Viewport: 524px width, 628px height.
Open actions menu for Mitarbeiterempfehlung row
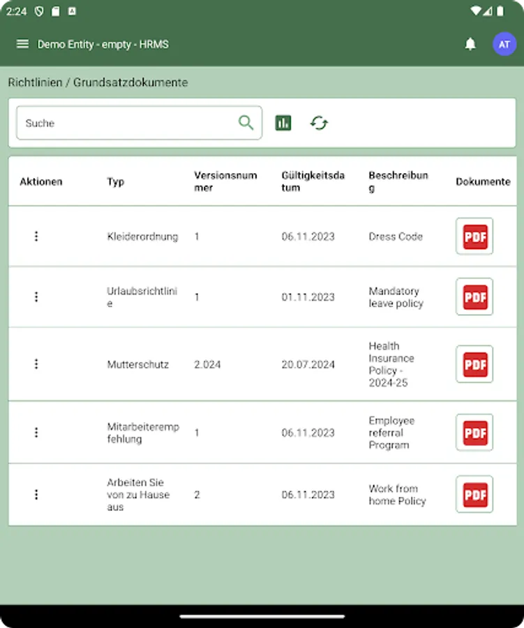[x=36, y=432]
